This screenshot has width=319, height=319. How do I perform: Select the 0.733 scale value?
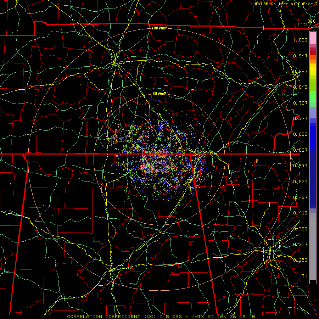click(x=300, y=119)
